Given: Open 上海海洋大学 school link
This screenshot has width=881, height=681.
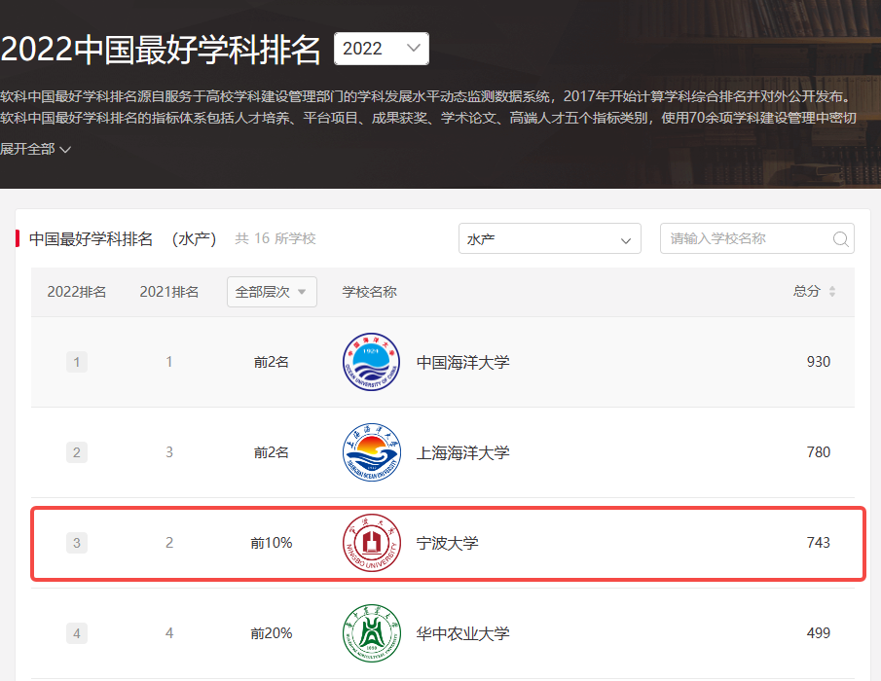Looking at the screenshot, I should click(463, 452).
